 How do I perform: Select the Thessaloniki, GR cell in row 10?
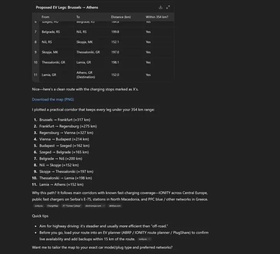click(53, 62)
